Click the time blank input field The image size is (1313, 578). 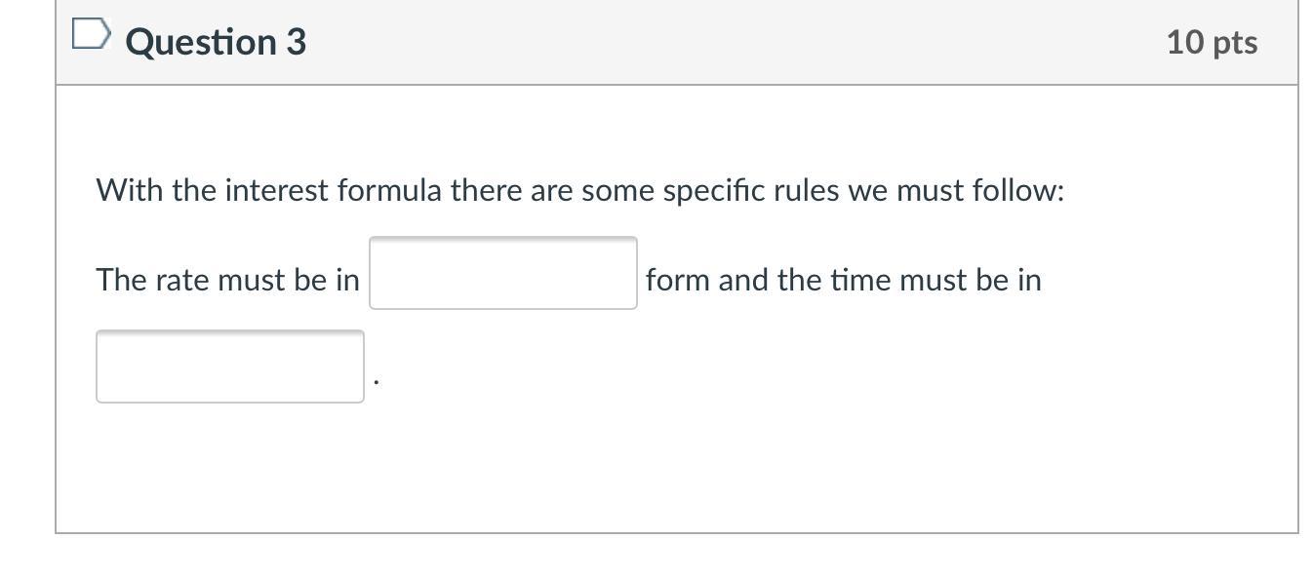click(230, 367)
